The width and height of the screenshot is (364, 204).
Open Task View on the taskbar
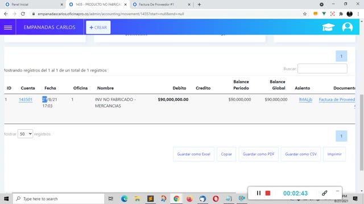tap(111, 199)
